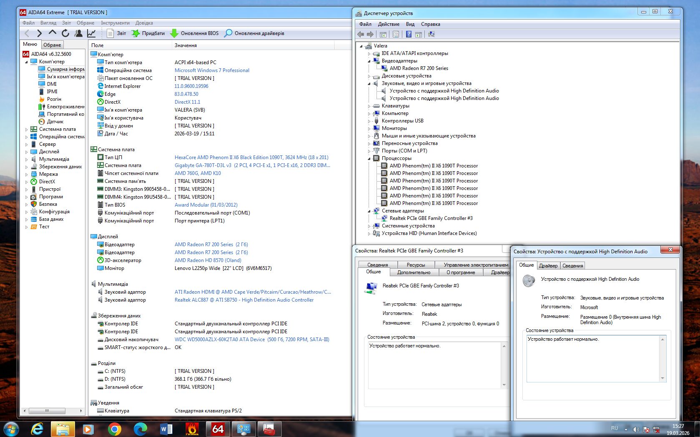Click Microsoft Windows 7 Professional link
This screenshot has height=437, width=700.
tap(212, 70)
